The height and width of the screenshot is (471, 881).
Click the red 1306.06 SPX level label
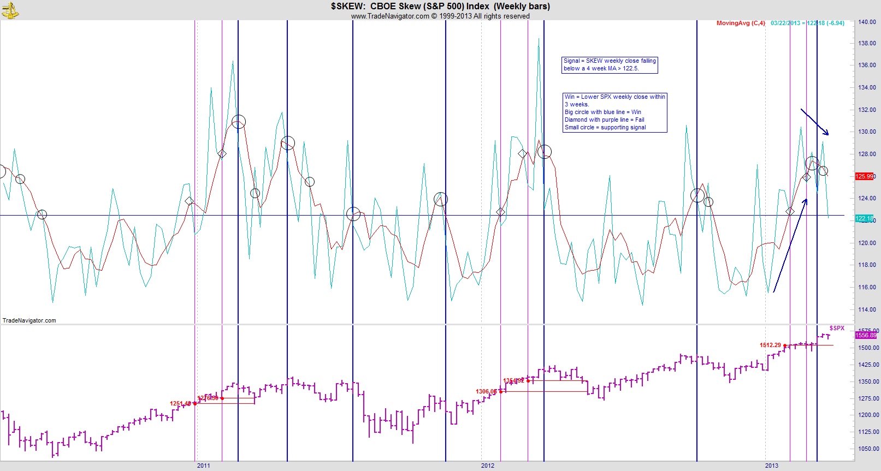tap(486, 391)
